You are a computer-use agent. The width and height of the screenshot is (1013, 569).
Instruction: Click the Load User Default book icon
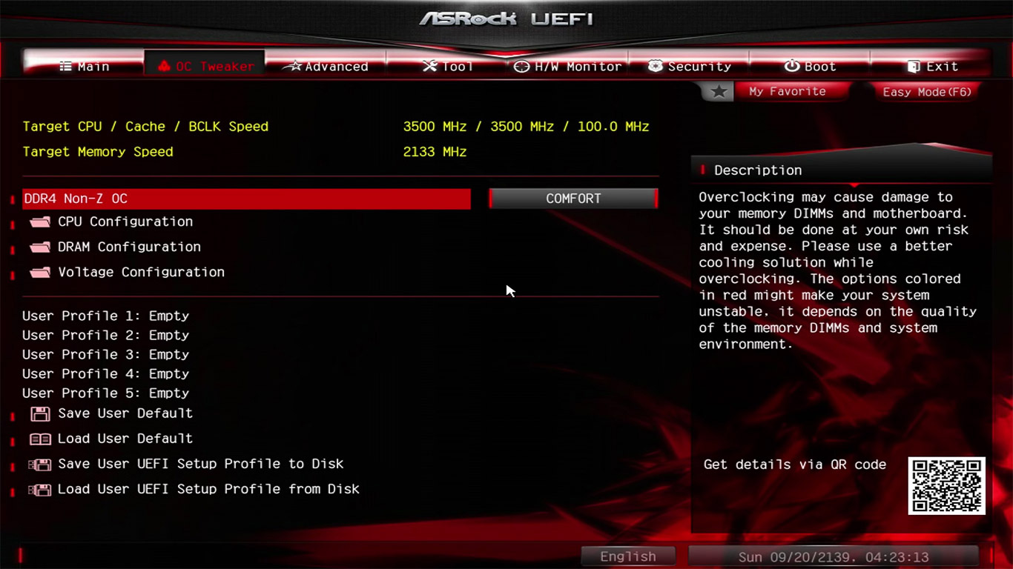click(x=40, y=439)
